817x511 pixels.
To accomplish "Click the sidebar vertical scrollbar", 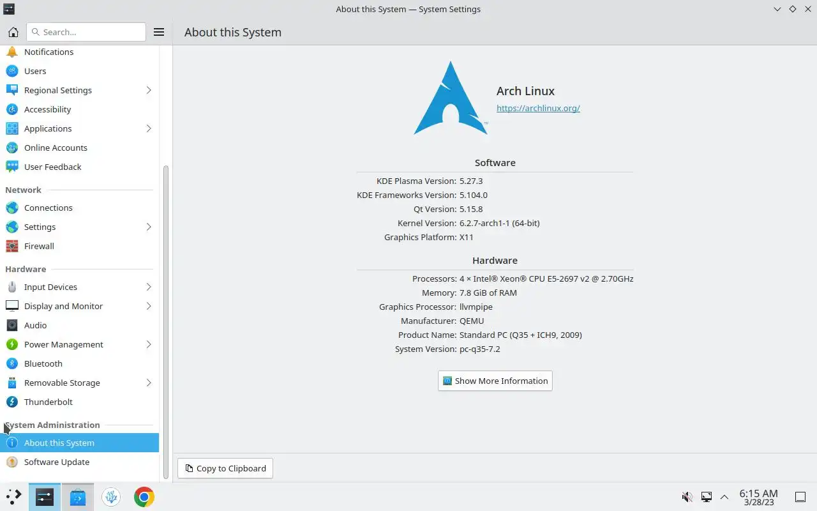I will click(x=166, y=322).
